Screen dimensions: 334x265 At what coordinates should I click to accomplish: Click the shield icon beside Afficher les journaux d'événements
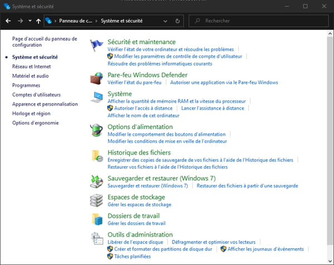223,249
